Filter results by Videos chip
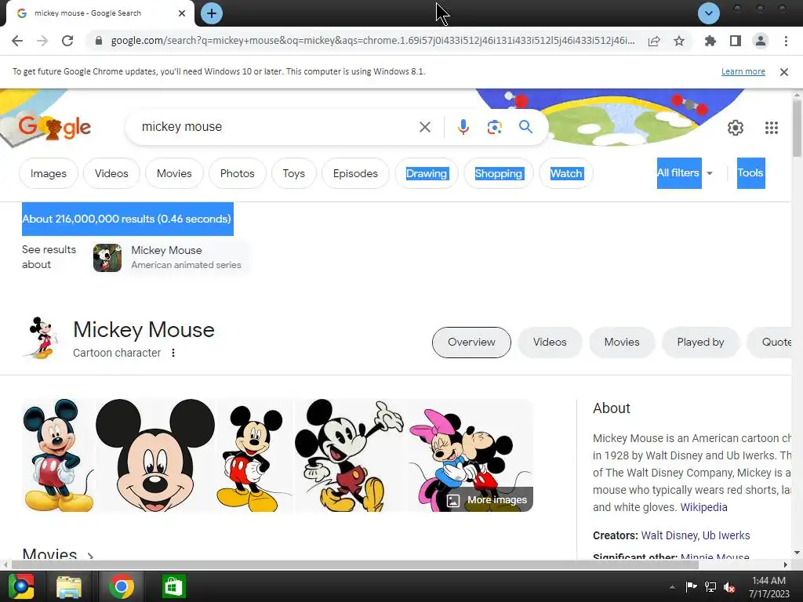Viewport: 803px width, 602px height. point(111,173)
